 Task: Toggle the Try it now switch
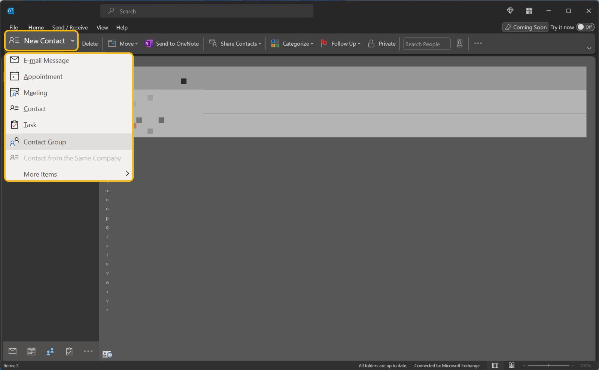585,27
